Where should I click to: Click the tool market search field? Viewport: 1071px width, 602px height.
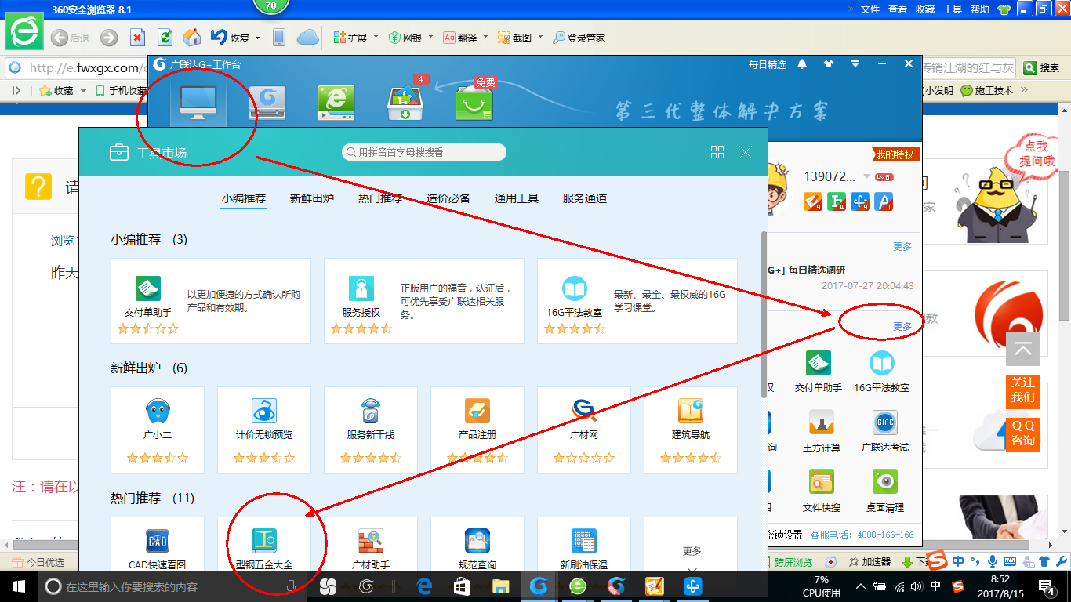(424, 152)
